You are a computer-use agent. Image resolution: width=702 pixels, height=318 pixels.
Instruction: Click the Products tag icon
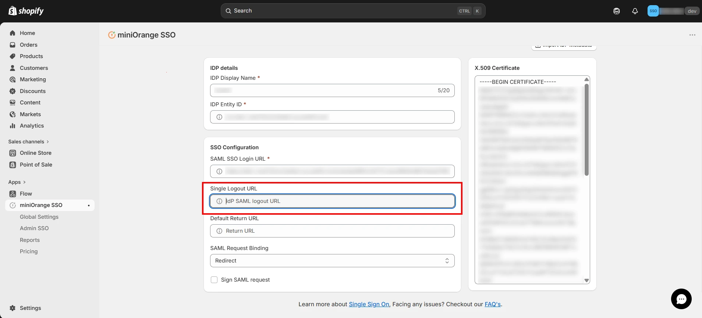13,56
